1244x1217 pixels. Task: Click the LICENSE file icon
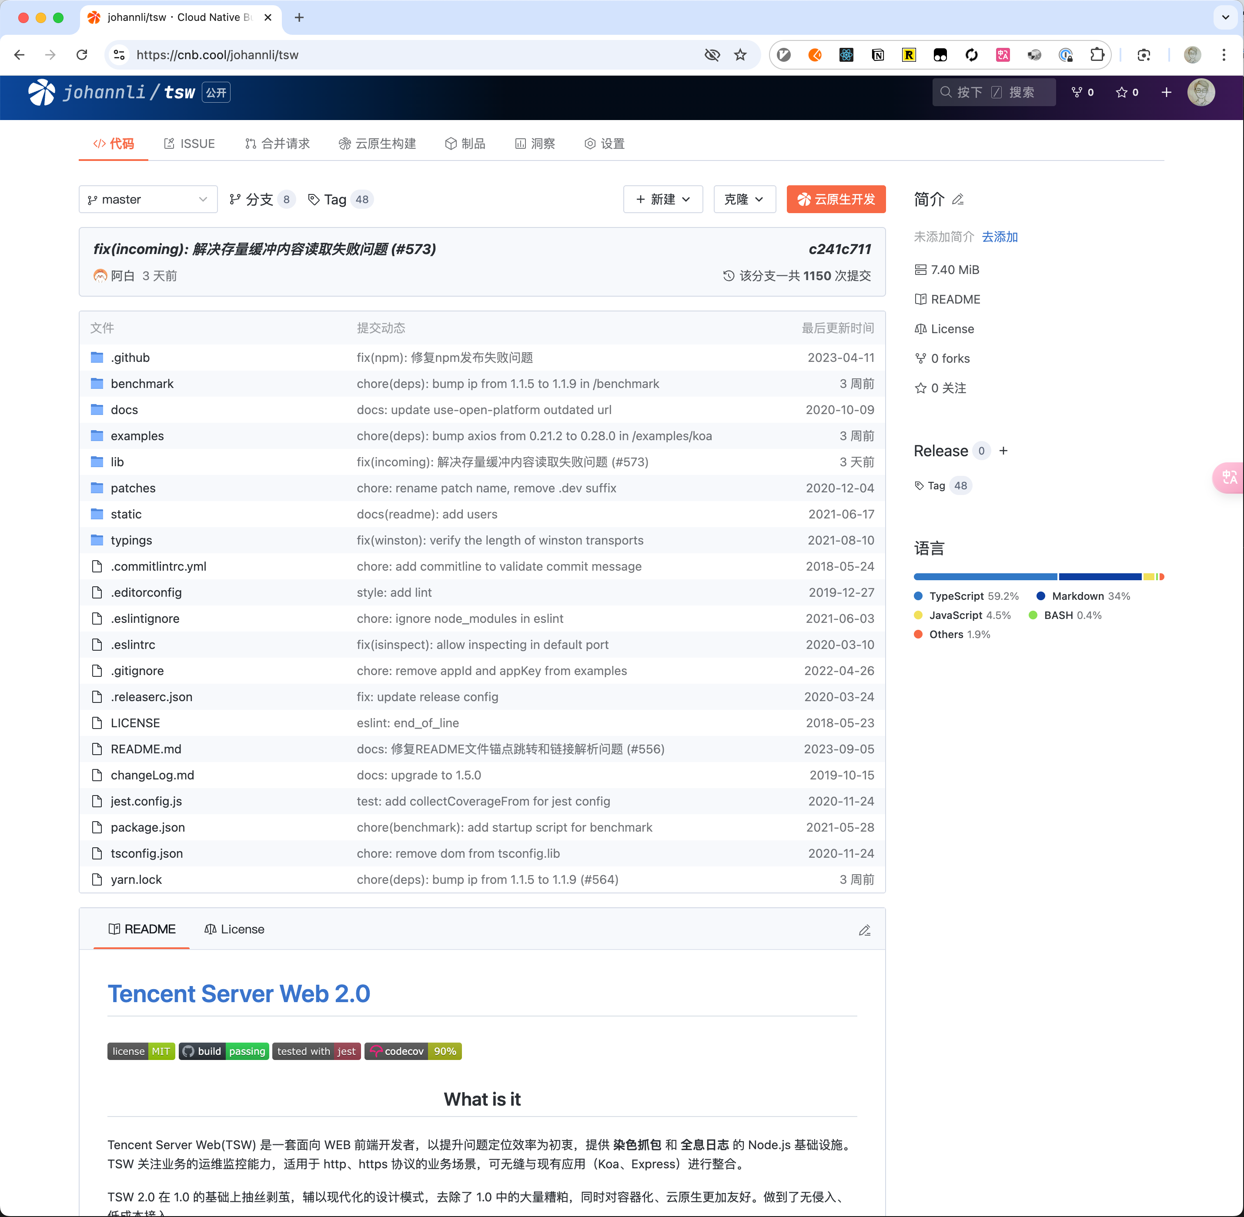pos(97,723)
